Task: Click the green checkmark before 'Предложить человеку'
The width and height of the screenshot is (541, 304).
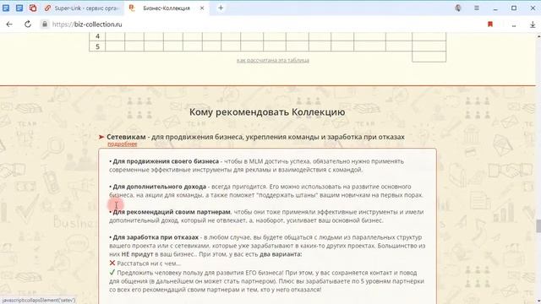Action: tap(112, 272)
